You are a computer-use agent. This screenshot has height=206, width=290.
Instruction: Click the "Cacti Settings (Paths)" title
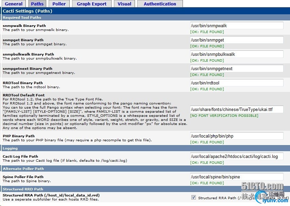tap(28, 11)
